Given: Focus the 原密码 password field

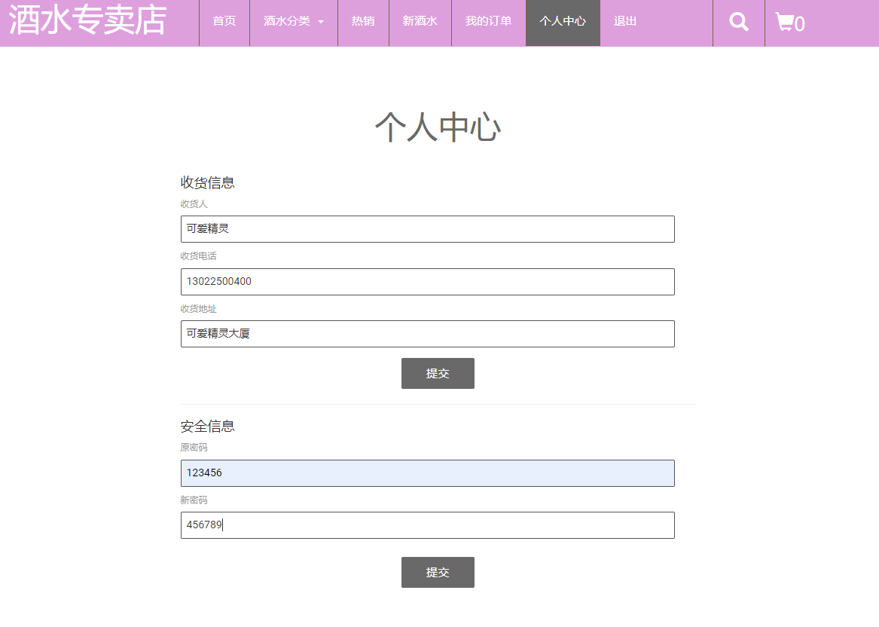Looking at the screenshot, I should pyautogui.click(x=427, y=473).
